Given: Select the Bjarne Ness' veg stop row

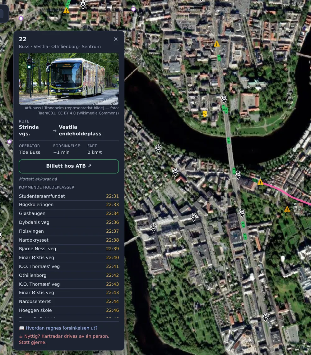Looking at the screenshot, I should click(69, 249).
